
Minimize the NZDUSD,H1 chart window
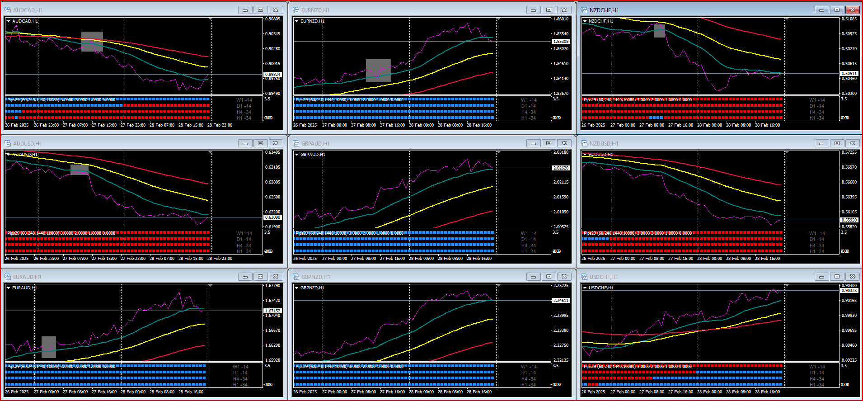click(x=821, y=143)
